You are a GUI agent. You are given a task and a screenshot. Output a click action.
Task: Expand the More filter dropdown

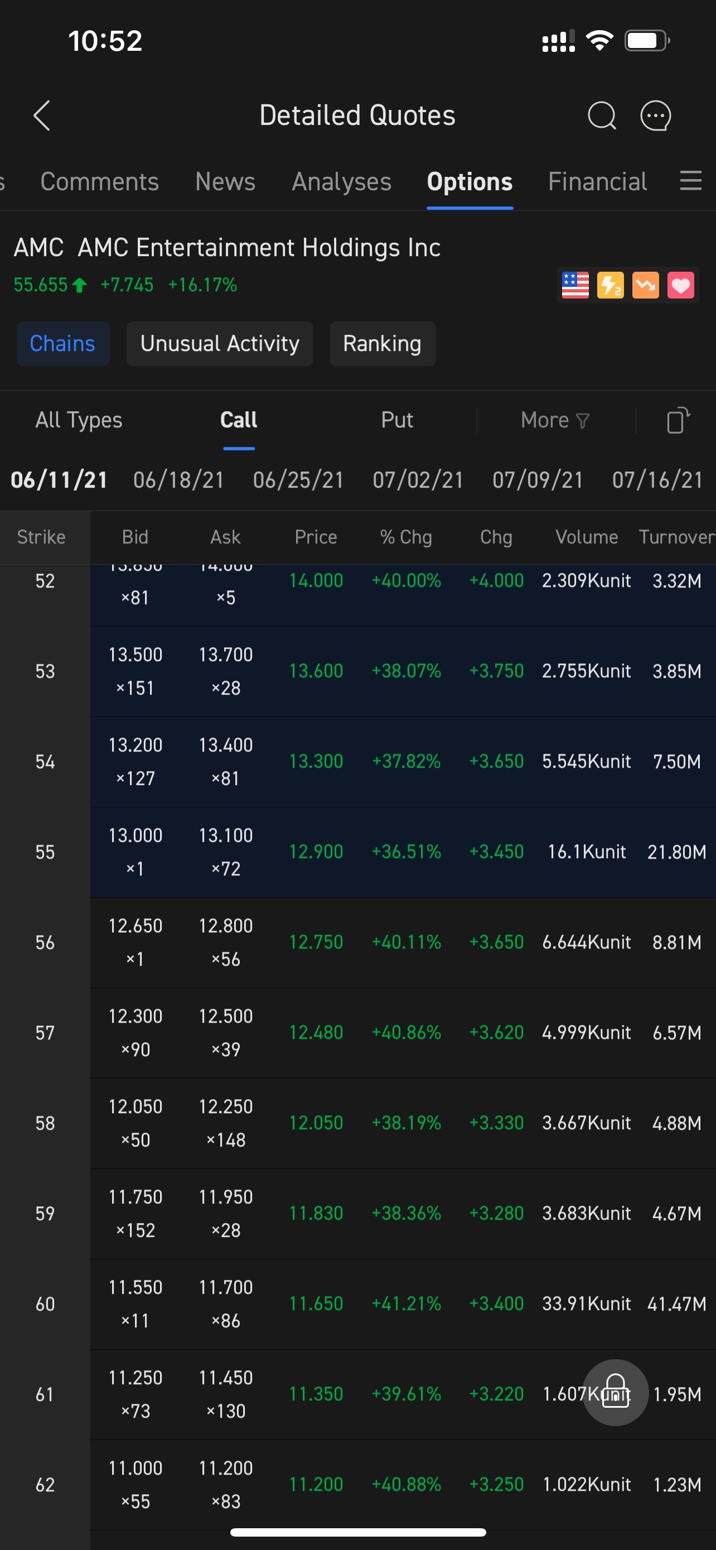[x=554, y=420]
